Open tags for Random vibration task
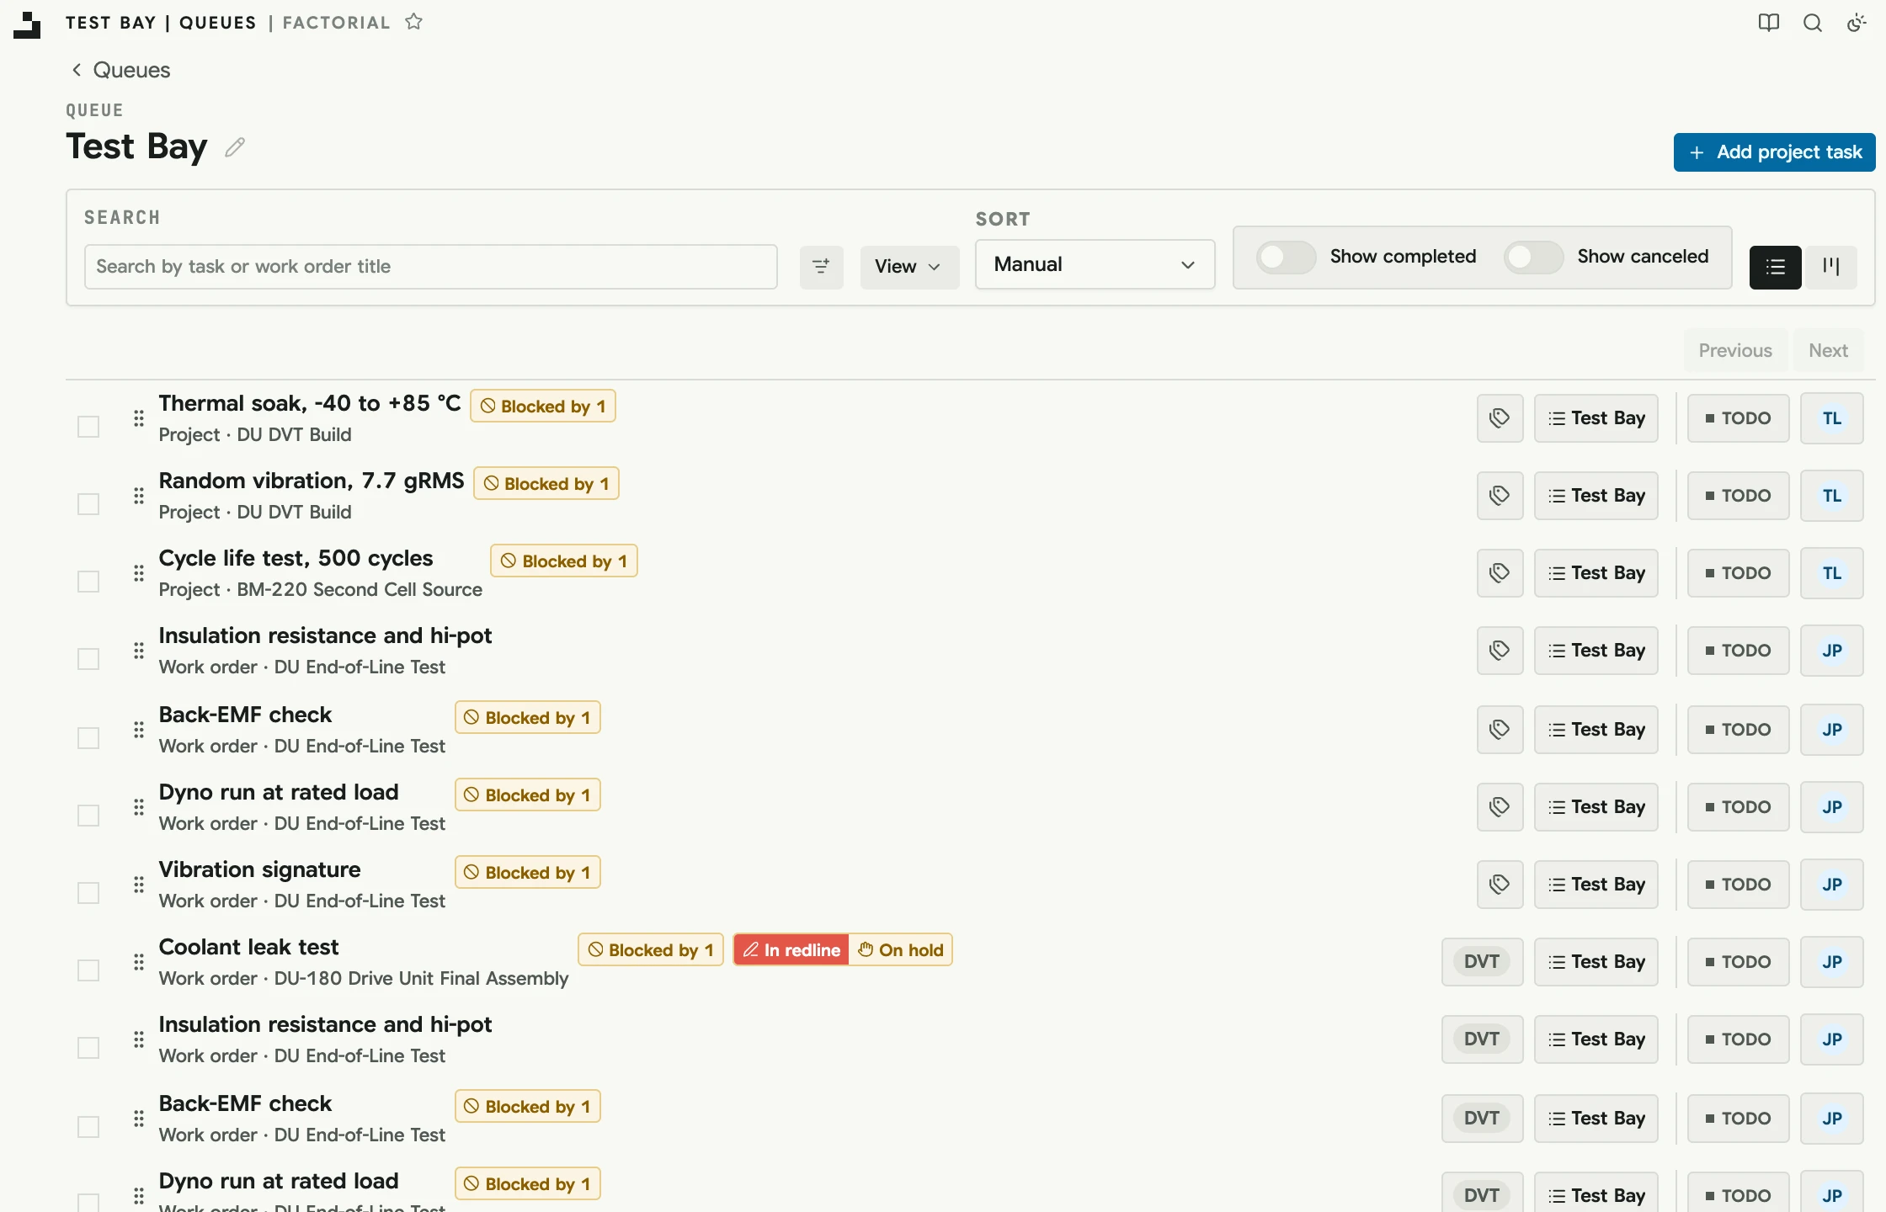Screen dimensions: 1886x1212 click(1500, 496)
